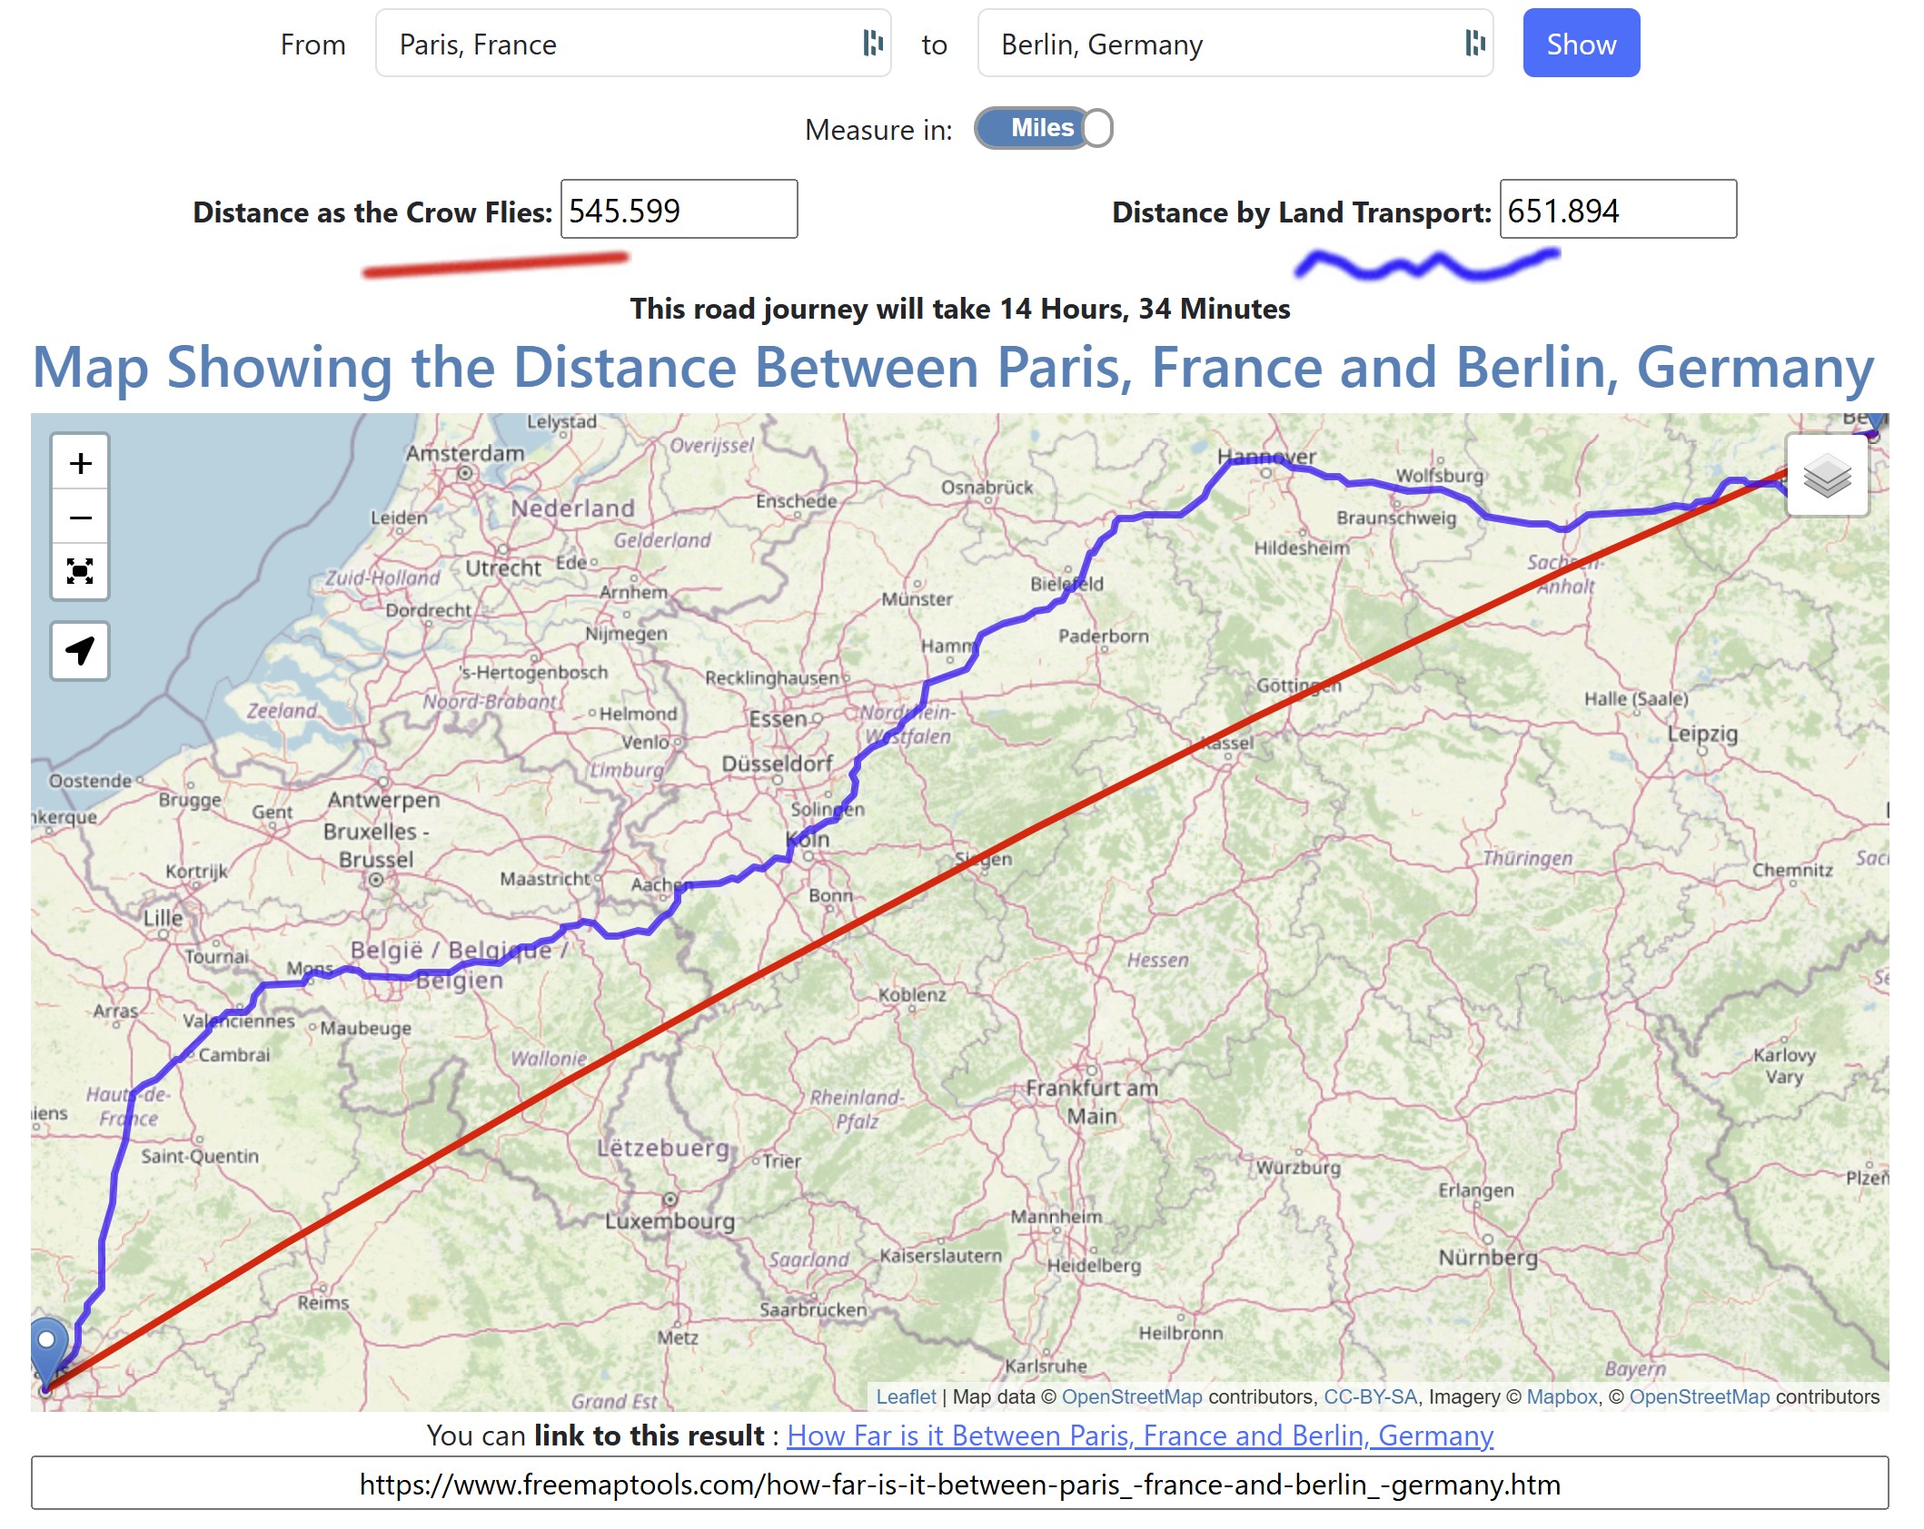Click Osnabrück label on map
This screenshot has height=1529, width=1924.
[x=987, y=488]
